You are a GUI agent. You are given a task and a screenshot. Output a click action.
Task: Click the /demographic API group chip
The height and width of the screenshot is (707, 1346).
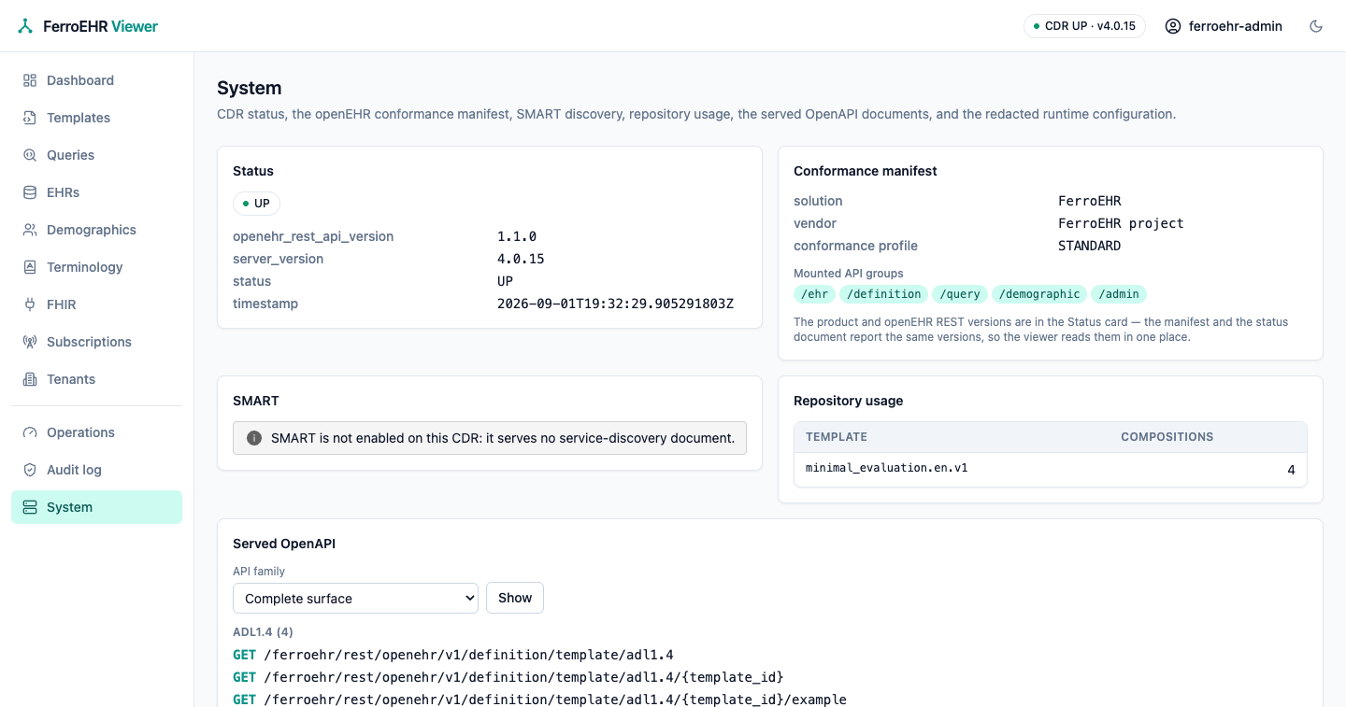tap(1039, 294)
